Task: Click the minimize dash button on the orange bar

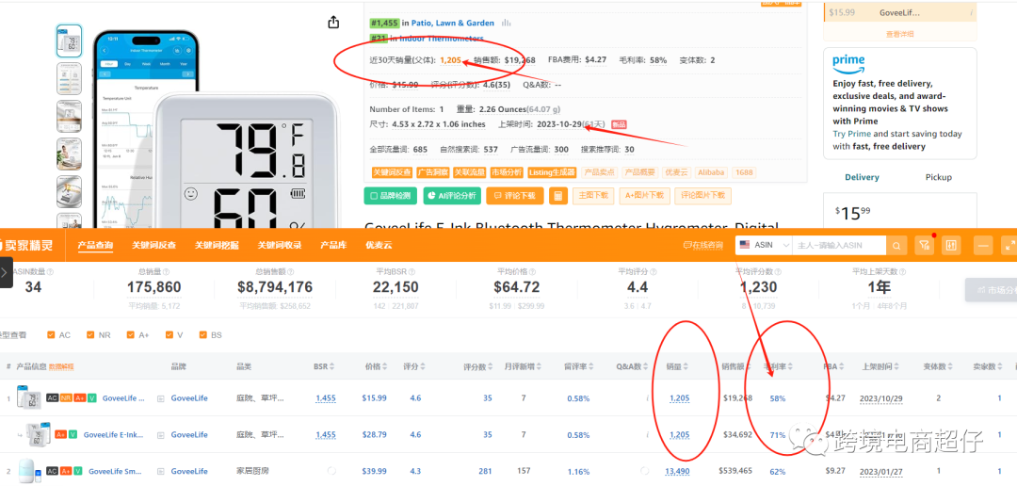Action: click(x=983, y=245)
